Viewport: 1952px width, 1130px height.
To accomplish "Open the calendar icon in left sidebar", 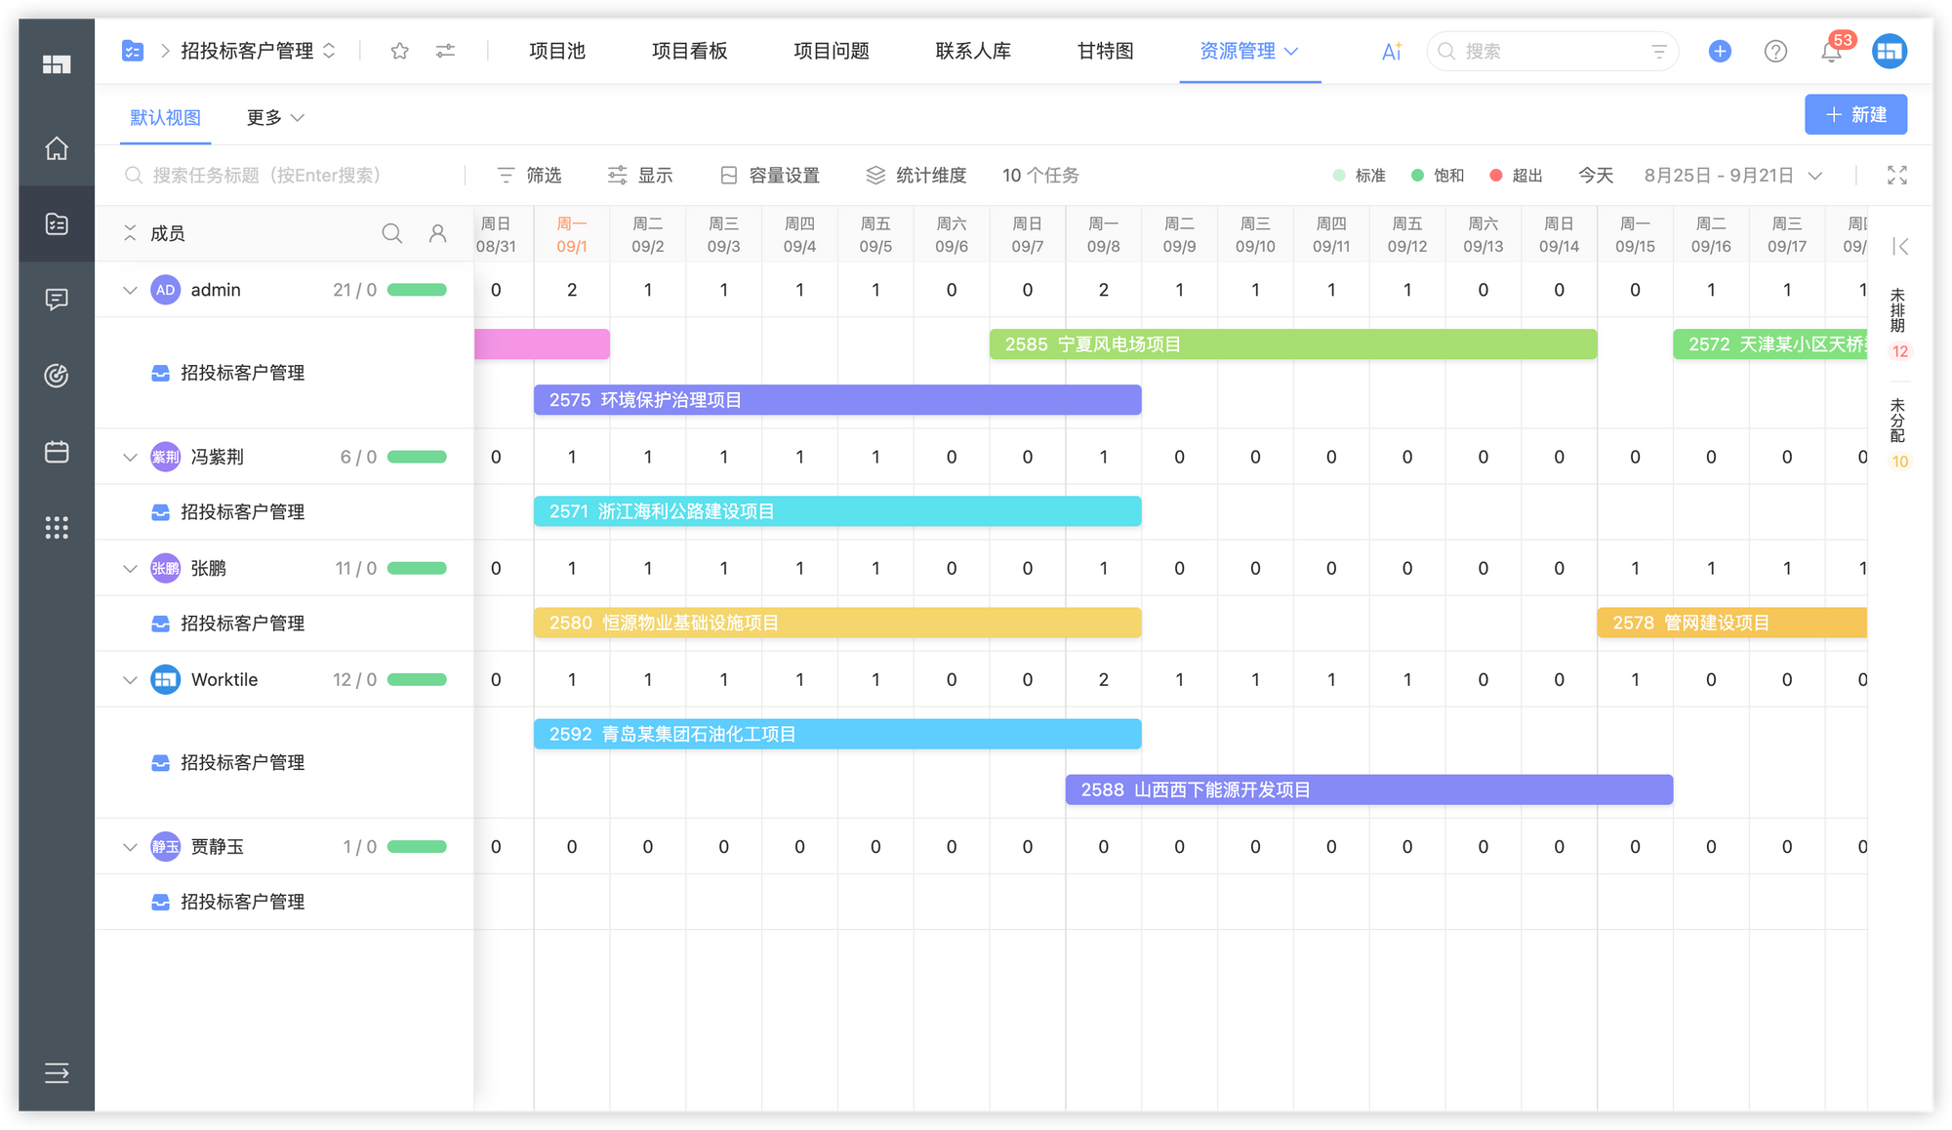I will tap(56, 451).
